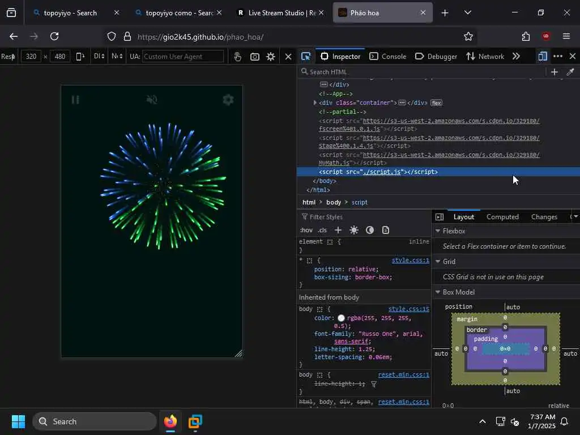The width and height of the screenshot is (580, 435).
Task: Switch to the Layout tab
Action: pyautogui.click(x=463, y=217)
